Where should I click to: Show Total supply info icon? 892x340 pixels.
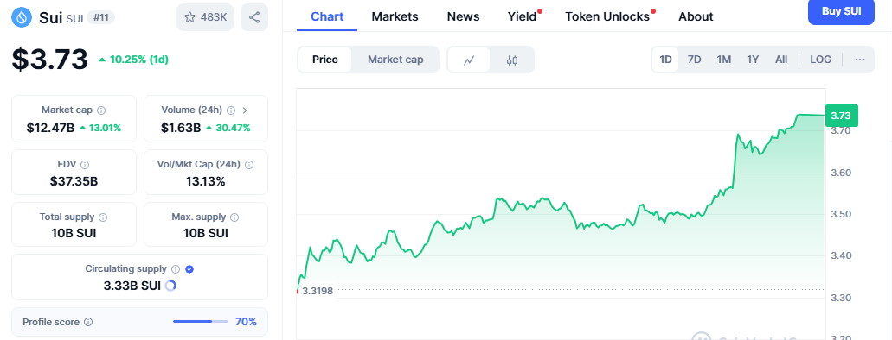(103, 217)
